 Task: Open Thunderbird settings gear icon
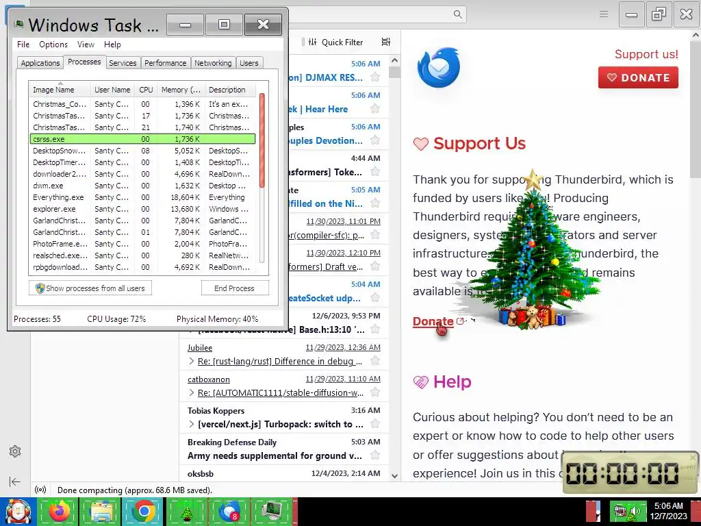pos(15,451)
